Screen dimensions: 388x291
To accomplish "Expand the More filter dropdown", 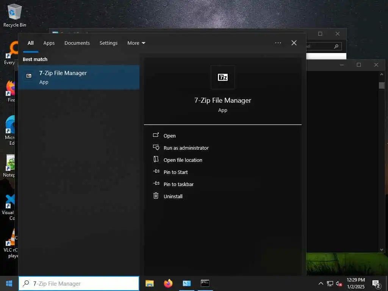I will [x=136, y=43].
